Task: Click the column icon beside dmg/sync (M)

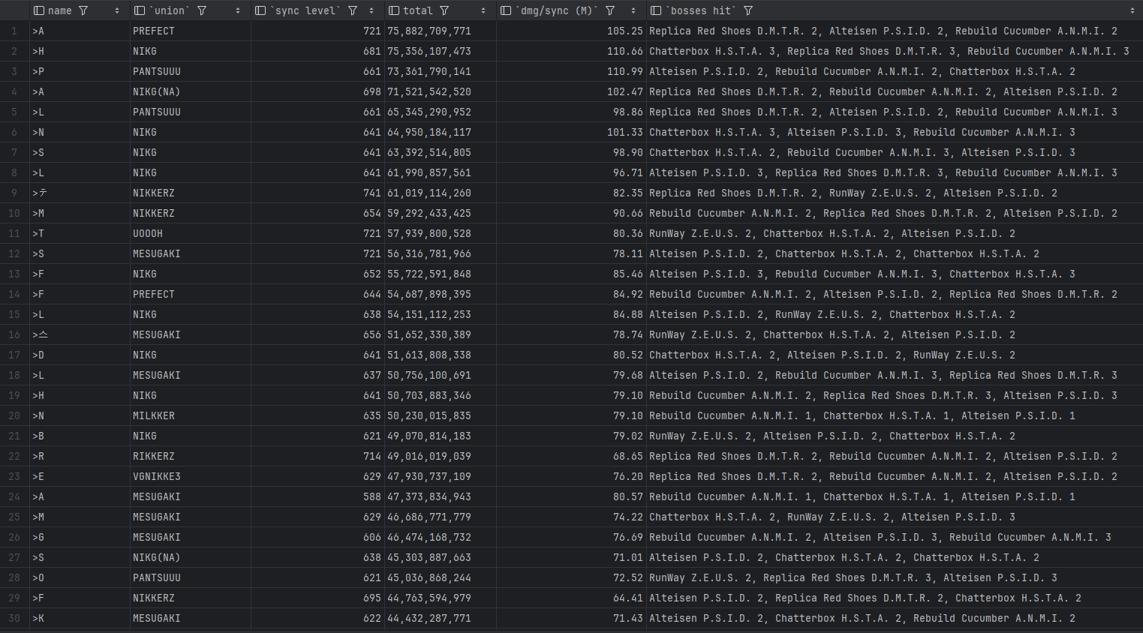Action: [506, 10]
